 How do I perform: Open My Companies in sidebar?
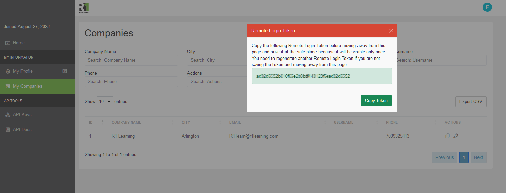(28, 86)
